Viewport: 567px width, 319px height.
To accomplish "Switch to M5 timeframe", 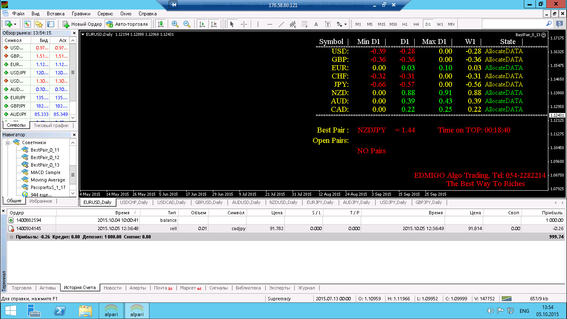I will [369, 24].
